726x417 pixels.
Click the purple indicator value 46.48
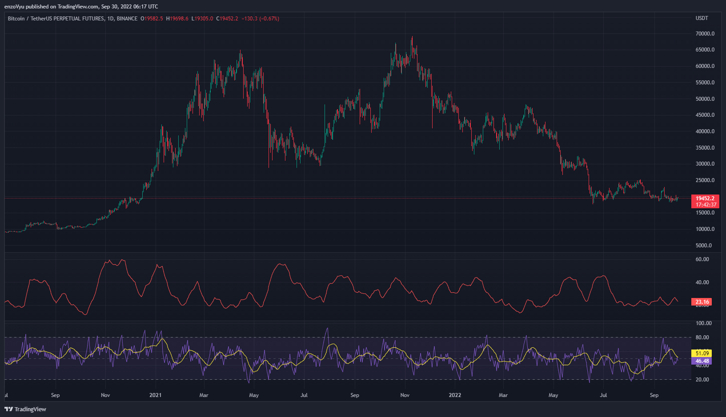click(x=702, y=361)
